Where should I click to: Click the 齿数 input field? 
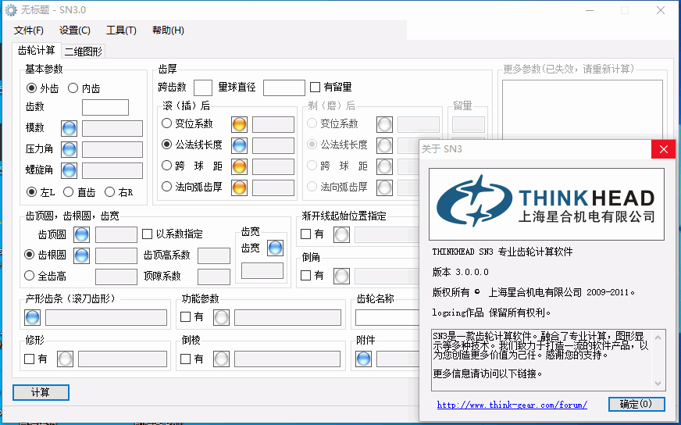pyautogui.click(x=105, y=108)
